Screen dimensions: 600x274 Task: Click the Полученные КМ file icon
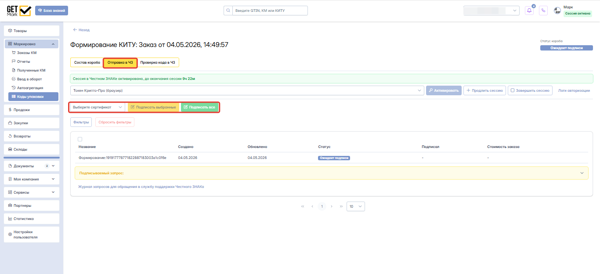click(x=14, y=70)
